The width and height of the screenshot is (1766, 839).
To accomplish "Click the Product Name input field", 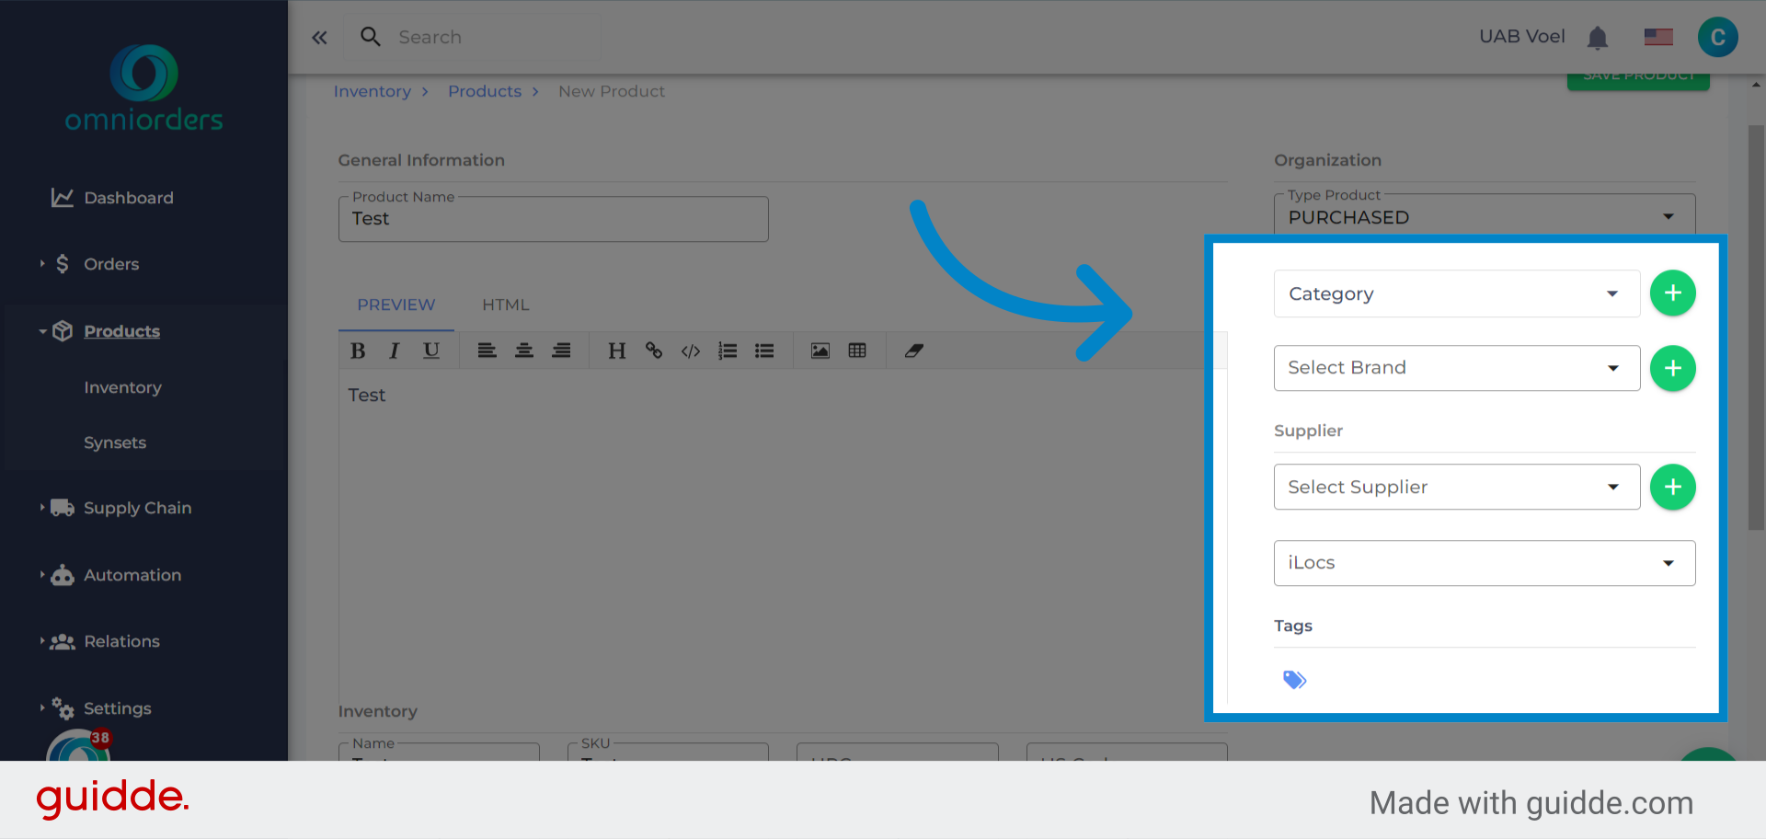I will pyautogui.click(x=553, y=219).
